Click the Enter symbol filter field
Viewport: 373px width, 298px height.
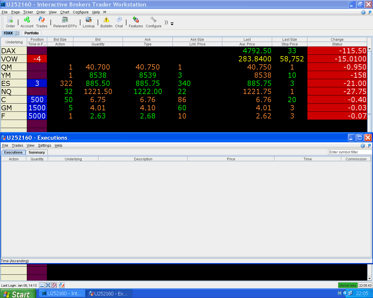(350, 152)
